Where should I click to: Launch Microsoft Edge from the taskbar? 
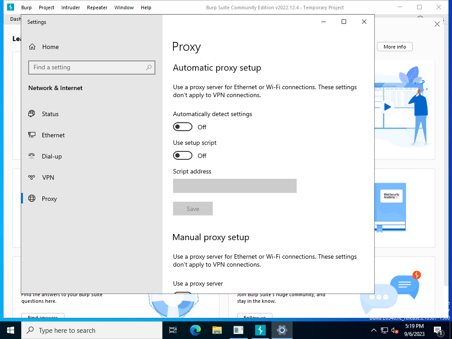click(x=196, y=330)
